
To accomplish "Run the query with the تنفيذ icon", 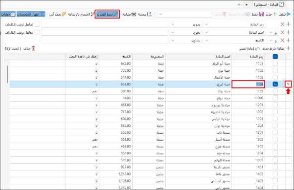I will (289, 14).
